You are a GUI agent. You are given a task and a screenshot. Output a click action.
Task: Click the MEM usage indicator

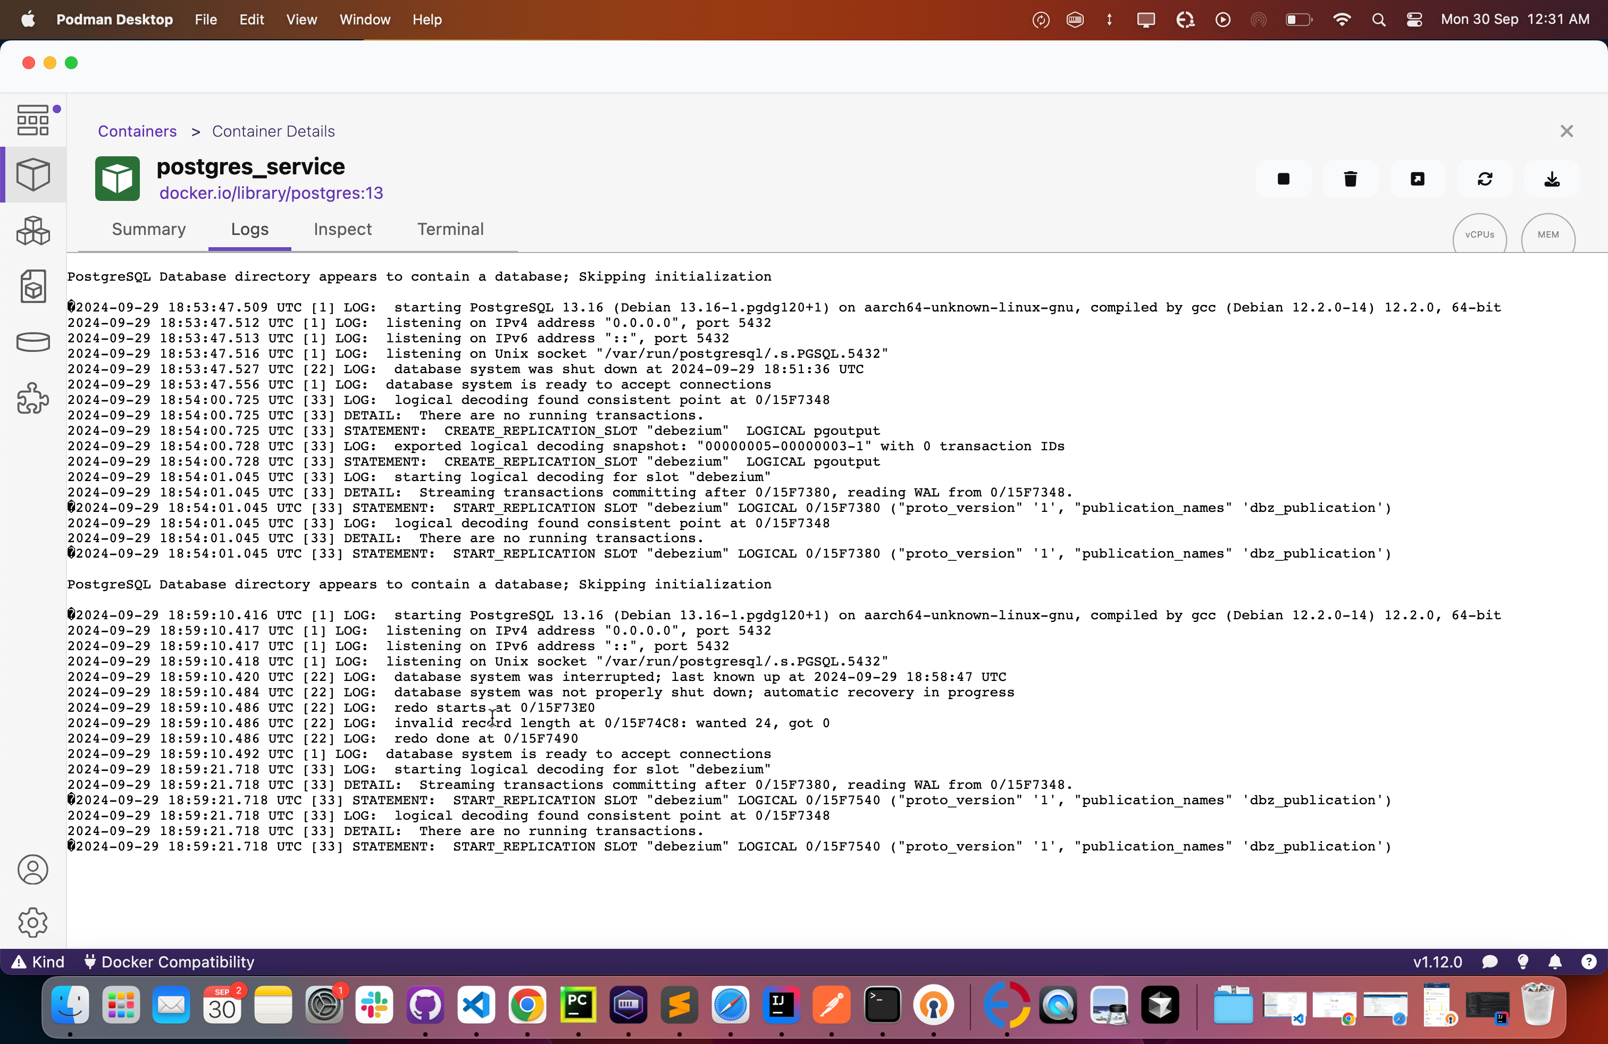(x=1548, y=234)
